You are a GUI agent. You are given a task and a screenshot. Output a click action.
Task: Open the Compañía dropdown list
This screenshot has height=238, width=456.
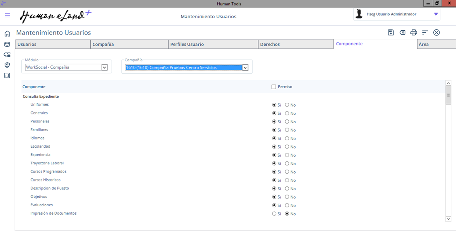pyautogui.click(x=245, y=68)
